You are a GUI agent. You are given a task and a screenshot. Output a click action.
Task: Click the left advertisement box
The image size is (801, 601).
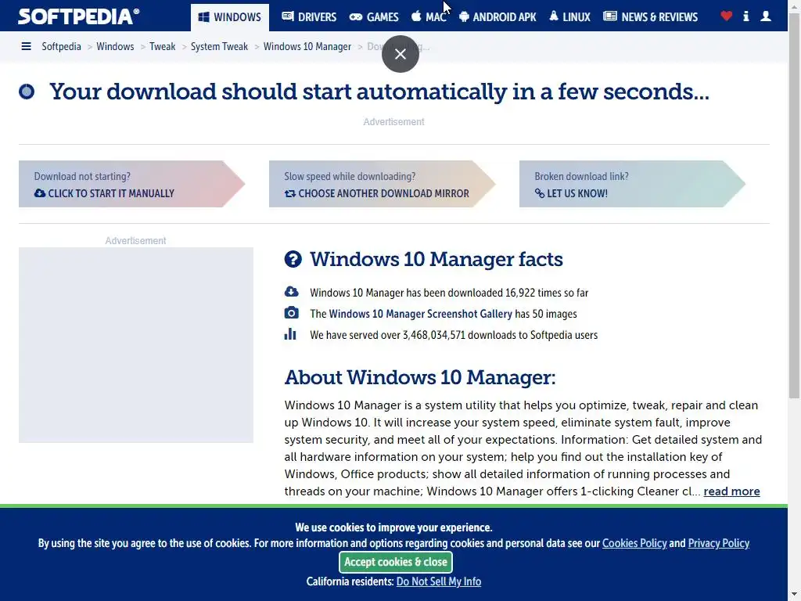coord(136,345)
